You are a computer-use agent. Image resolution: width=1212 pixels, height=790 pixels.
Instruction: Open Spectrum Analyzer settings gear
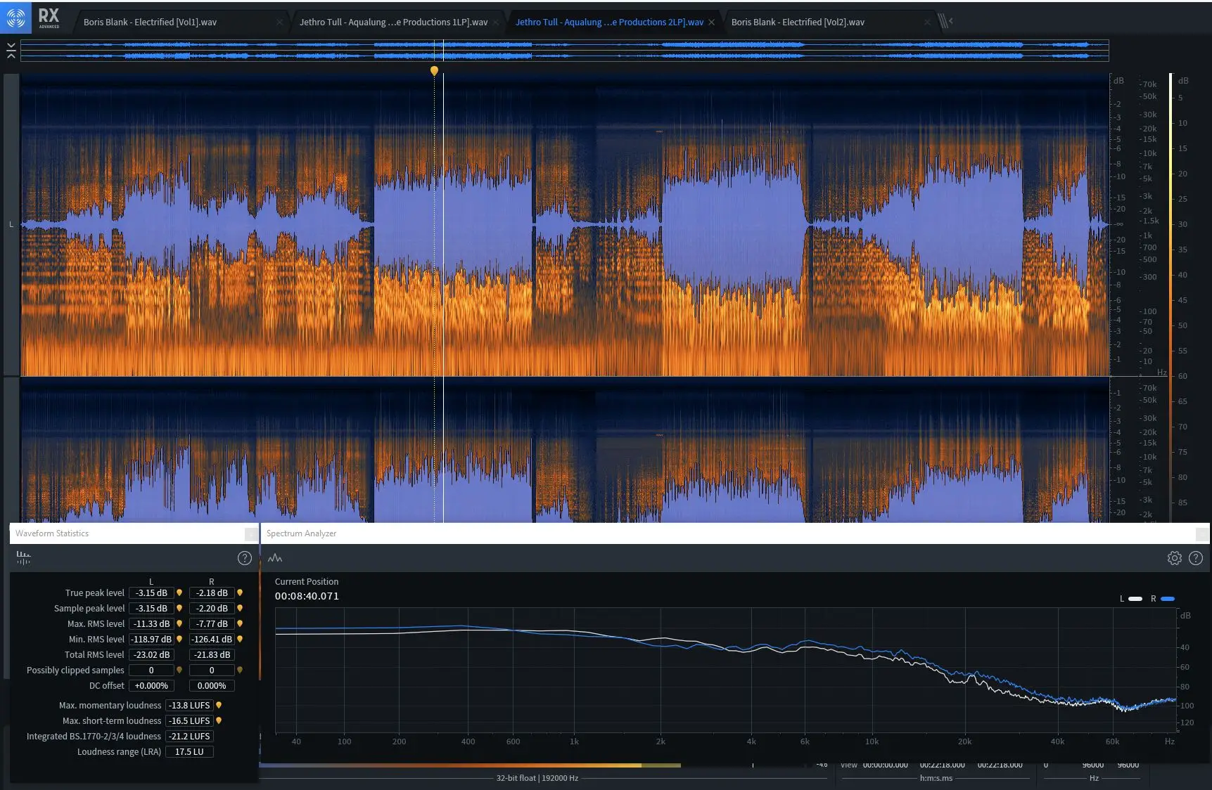pyautogui.click(x=1175, y=558)
